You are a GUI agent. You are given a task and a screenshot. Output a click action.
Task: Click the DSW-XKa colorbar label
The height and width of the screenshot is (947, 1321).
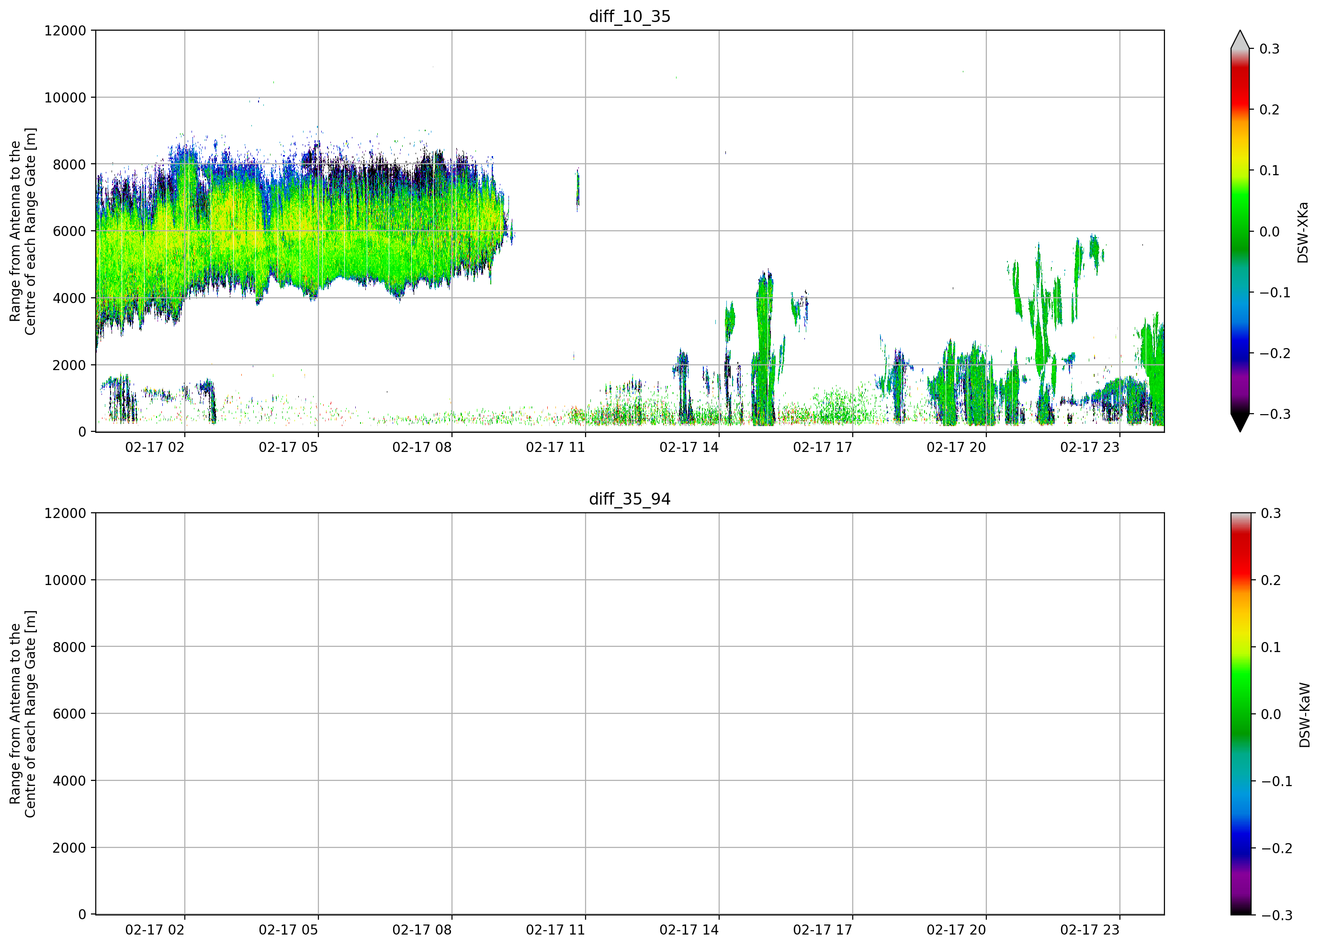tap(1303, 232)
